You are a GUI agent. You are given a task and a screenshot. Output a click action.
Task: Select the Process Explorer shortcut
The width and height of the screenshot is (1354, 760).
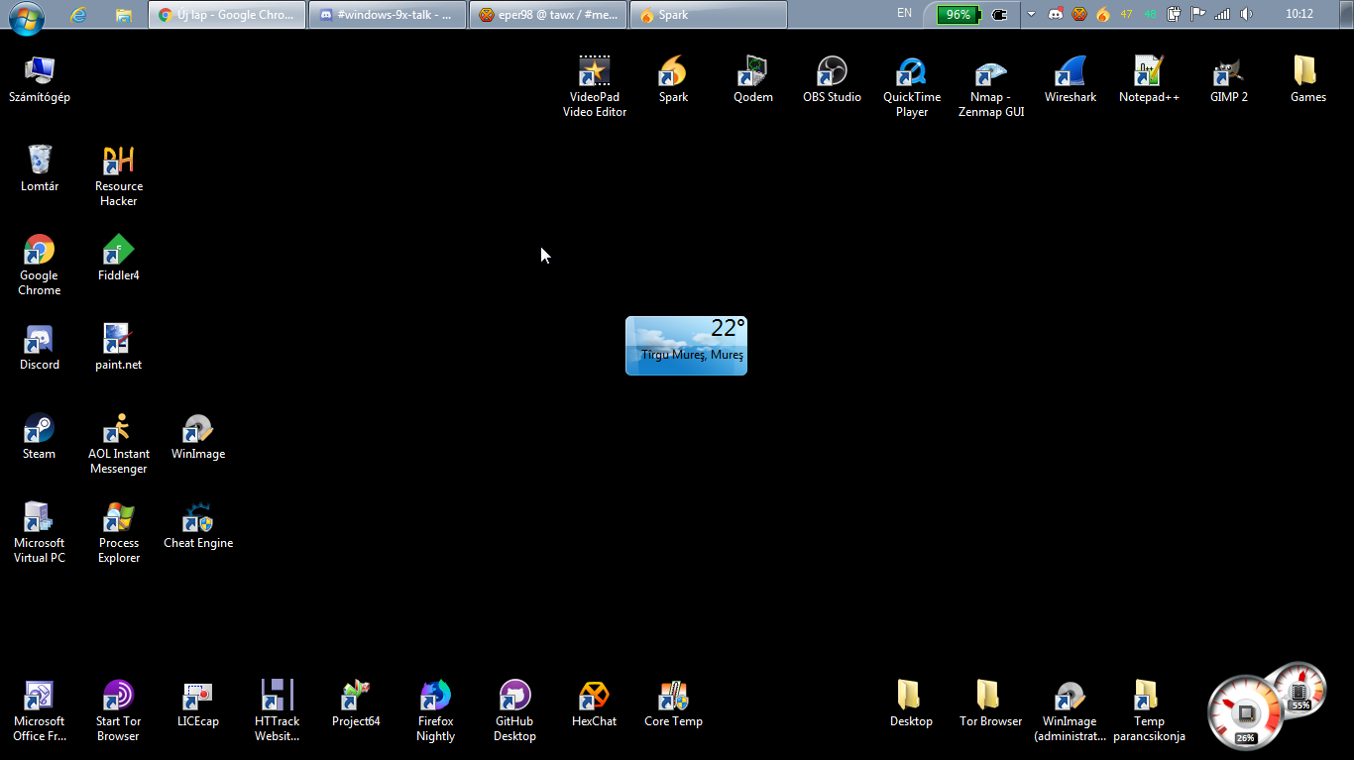(x=119, y=532)
